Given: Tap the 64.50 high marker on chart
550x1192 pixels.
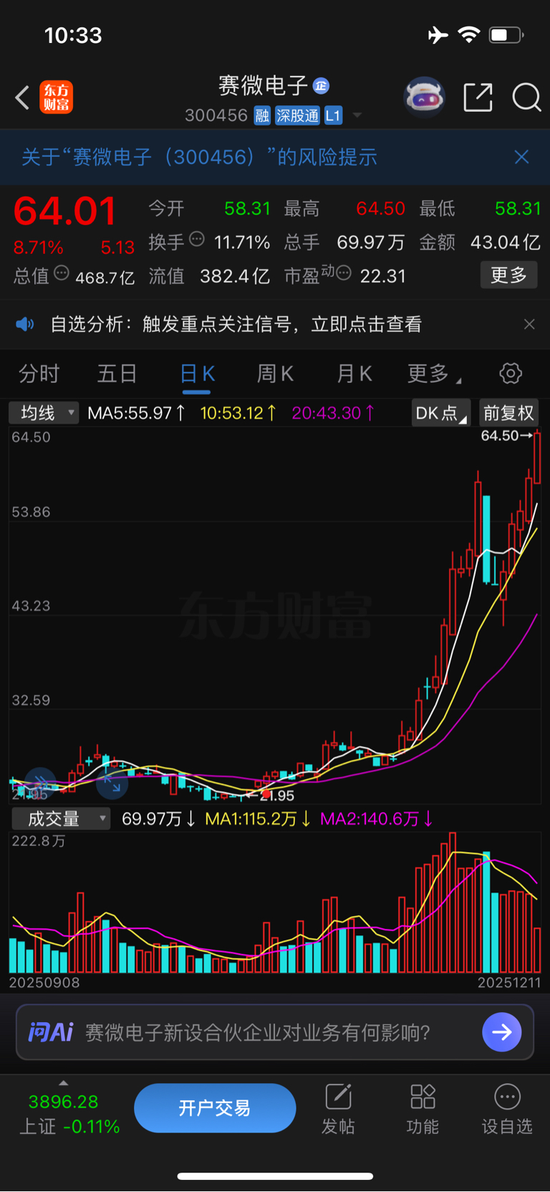Looking at the screenshot, I should click(x=507, y=435).
